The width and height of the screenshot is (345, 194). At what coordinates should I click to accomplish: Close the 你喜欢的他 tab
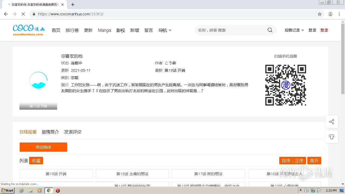pyautogui.click(x=63, y=5)
